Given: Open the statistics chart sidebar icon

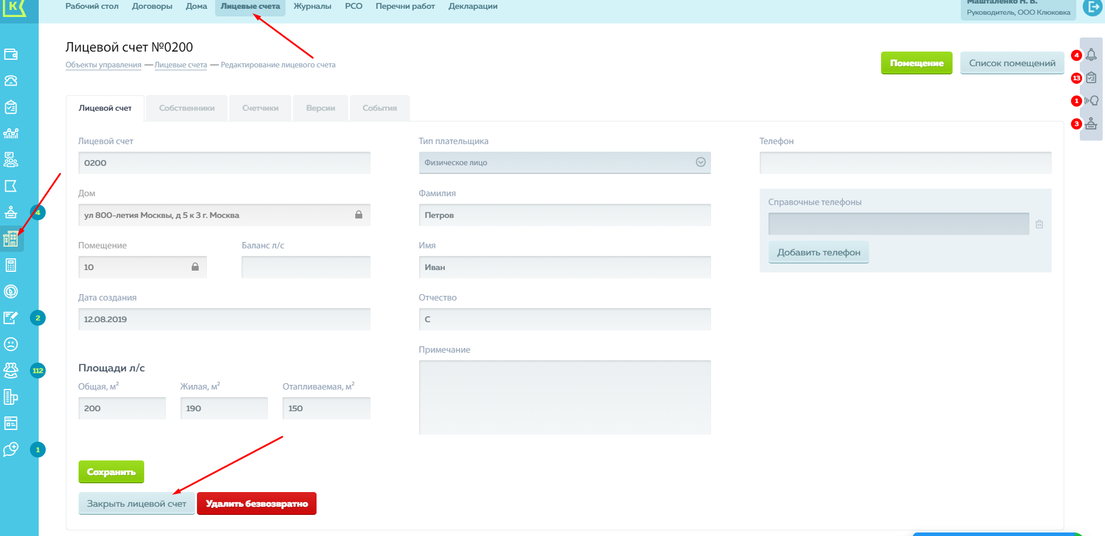Looking at the screenshot, I should tap(11, 134).
